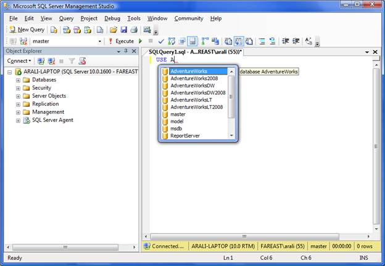Parse the query with the blue checkmark

[161, 41]
